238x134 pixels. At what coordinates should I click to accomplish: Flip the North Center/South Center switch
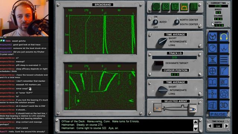177,22
